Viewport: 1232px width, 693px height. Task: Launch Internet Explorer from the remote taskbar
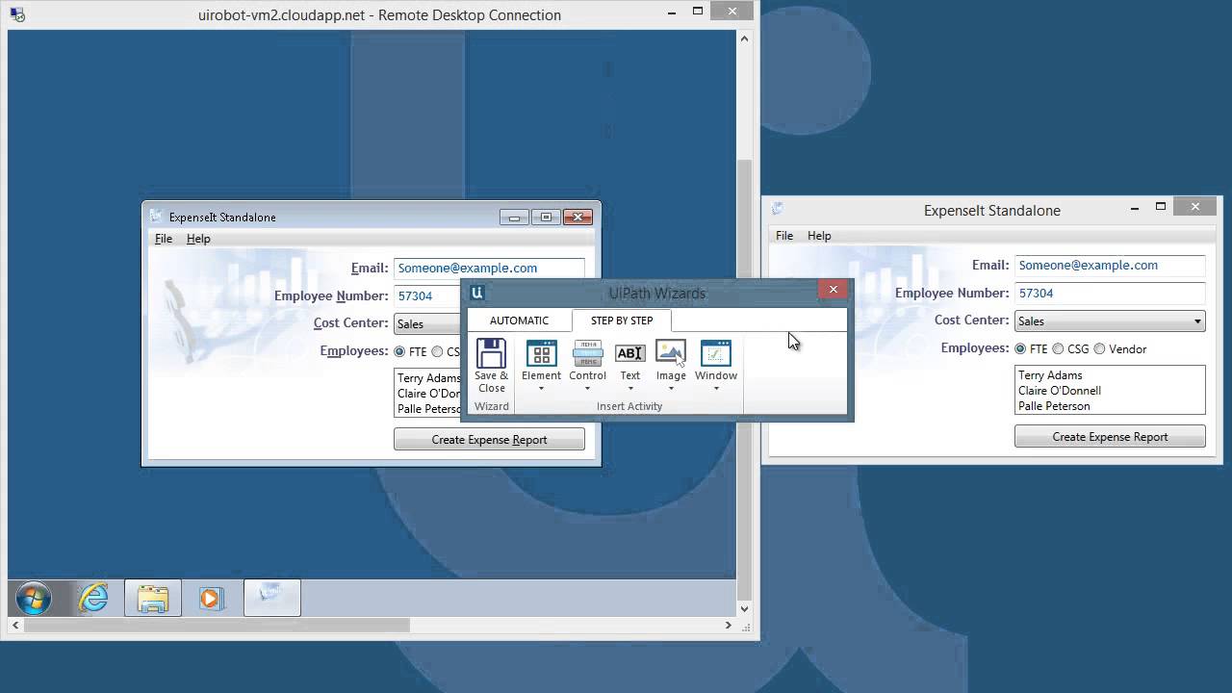(93, 599)
